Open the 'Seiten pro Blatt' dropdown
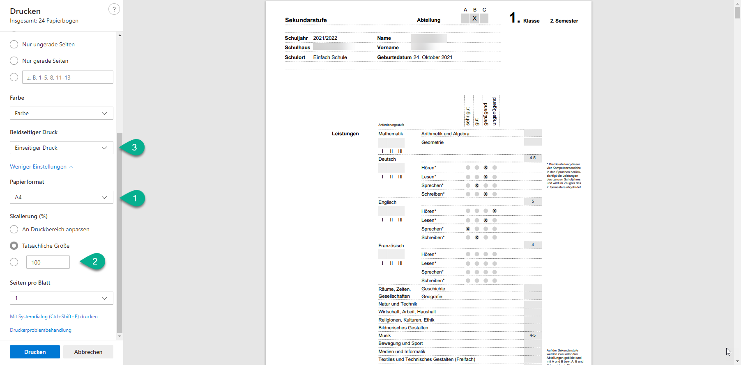Viewport: 741px width, 365px height. [x=62, y=298]
